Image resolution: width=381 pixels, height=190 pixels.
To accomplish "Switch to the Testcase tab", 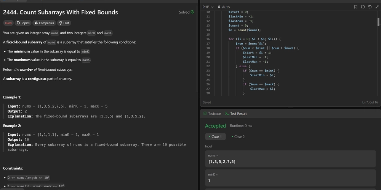I will pyautogui.click(x=212, y=113).
